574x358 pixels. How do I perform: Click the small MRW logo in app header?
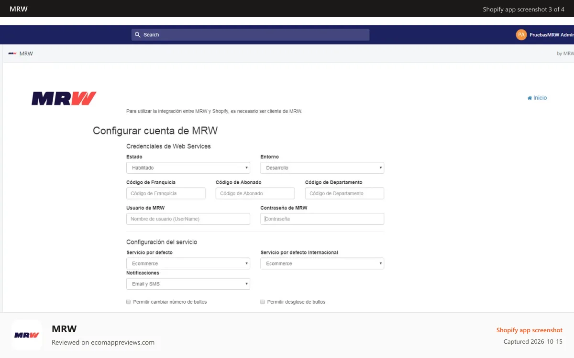12,53
